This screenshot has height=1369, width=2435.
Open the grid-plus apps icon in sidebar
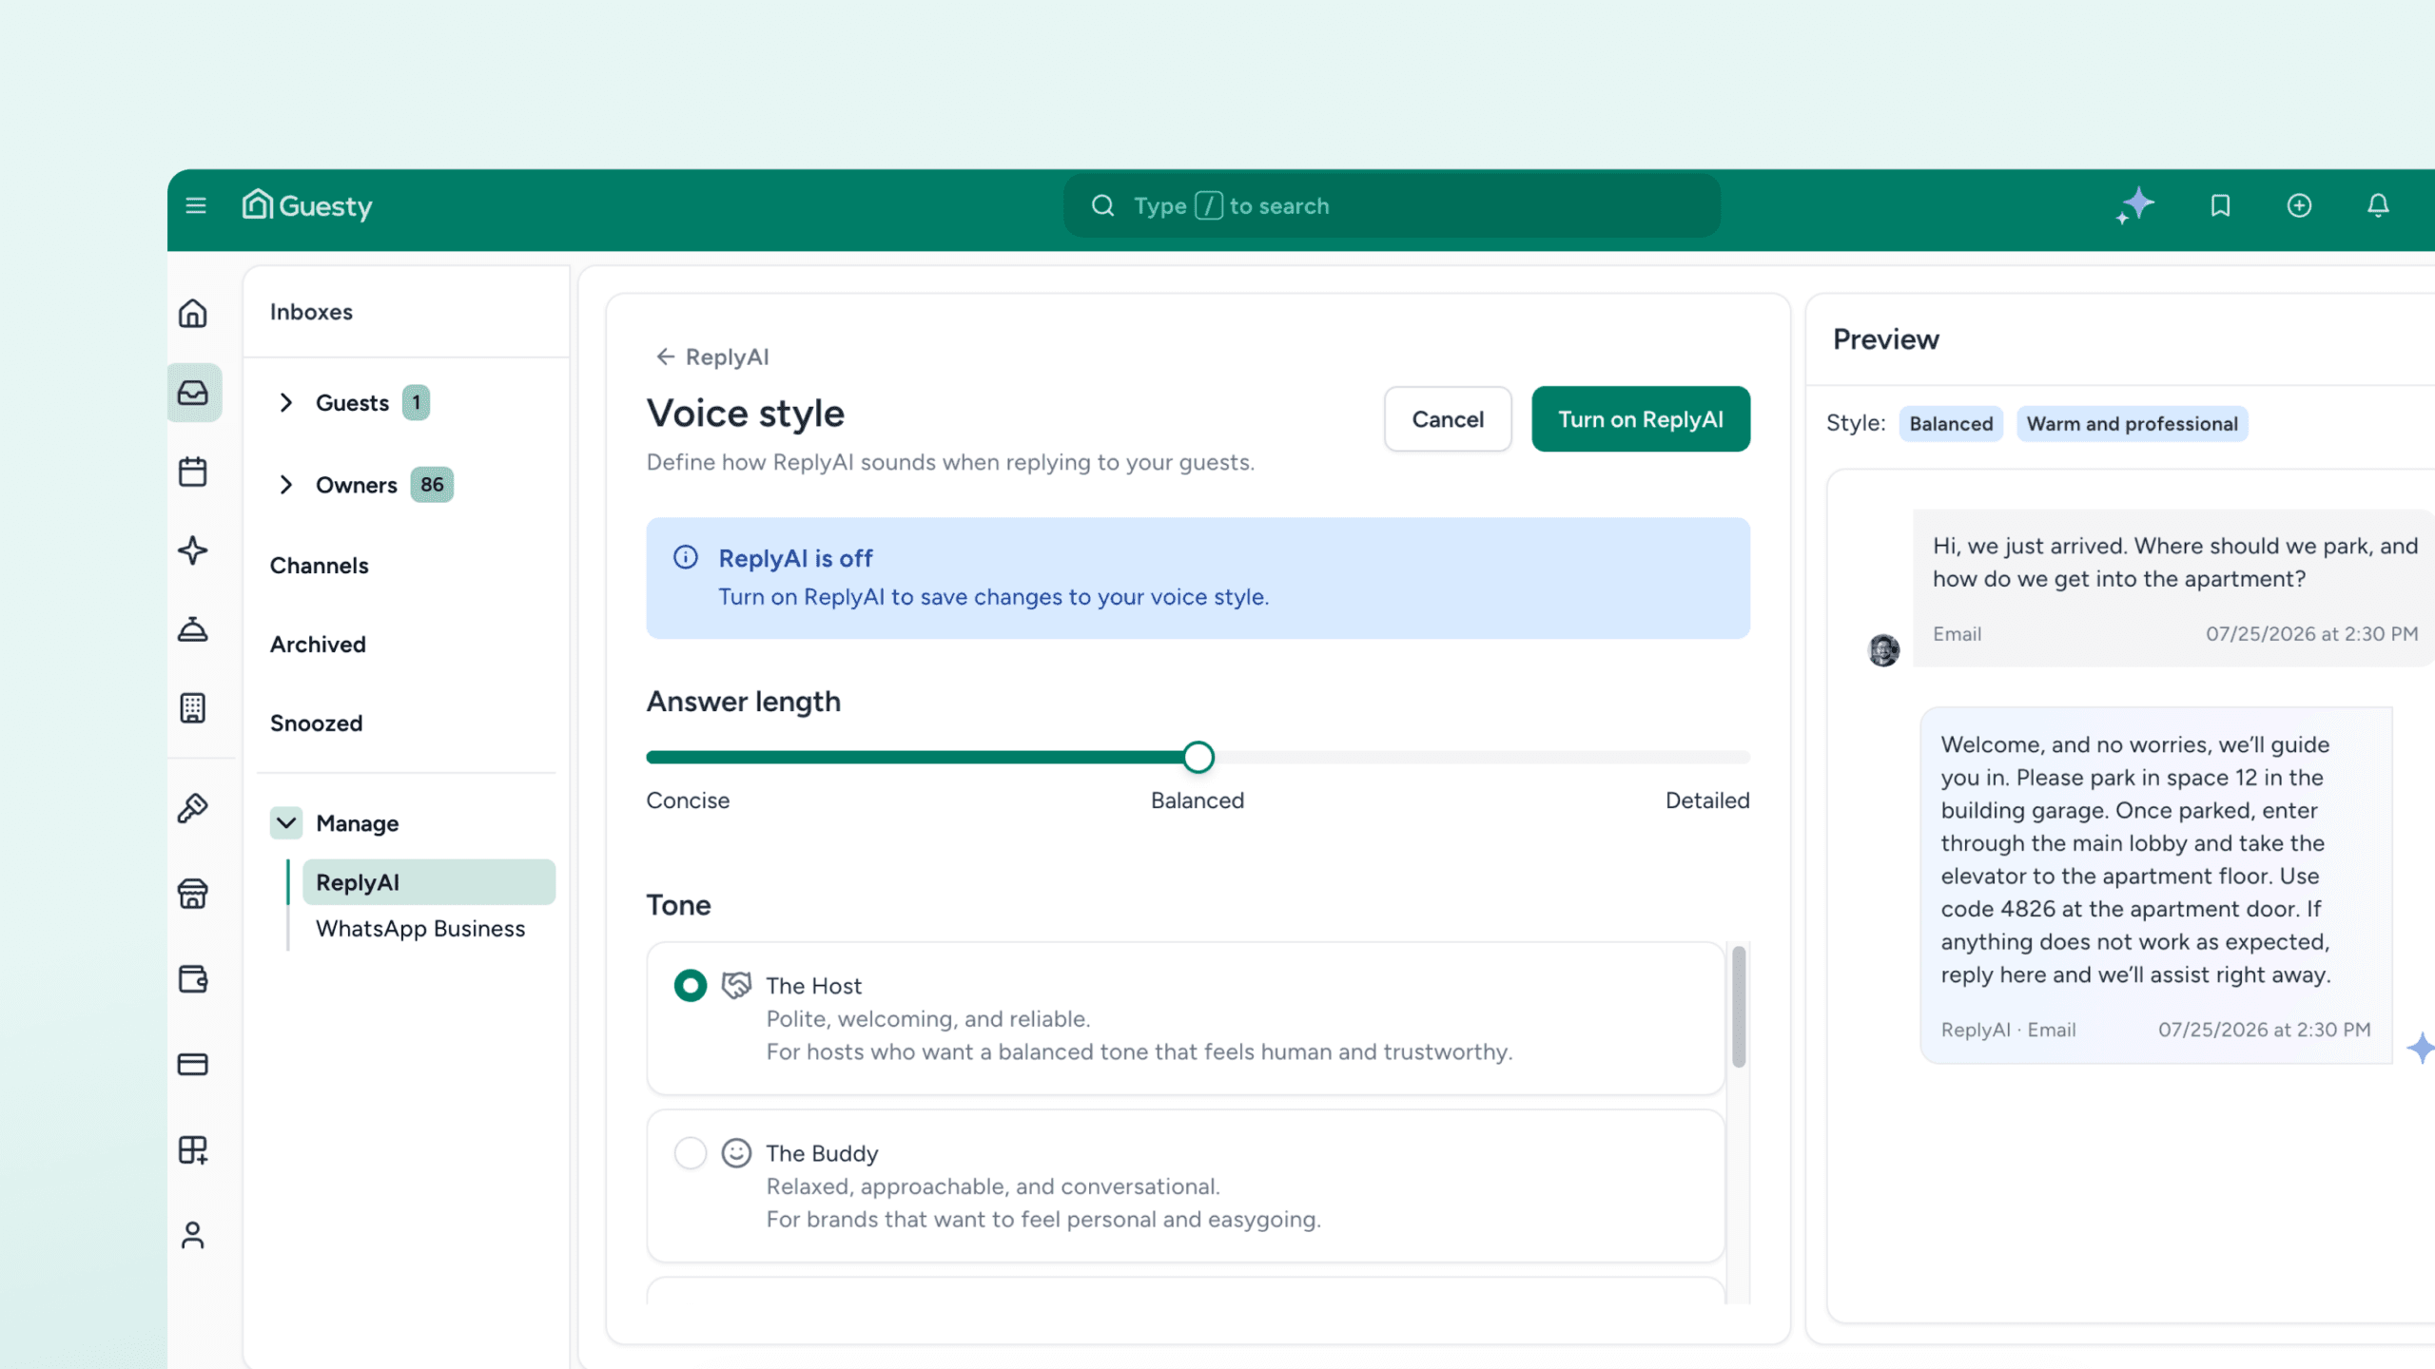(x=193, y=1150)
